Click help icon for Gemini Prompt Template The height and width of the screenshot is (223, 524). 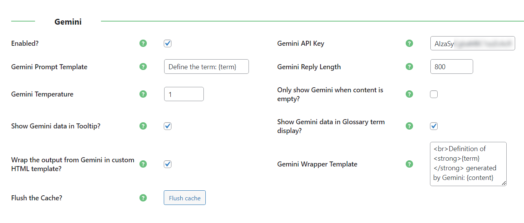pyautogui.click(x=143, y=67)
